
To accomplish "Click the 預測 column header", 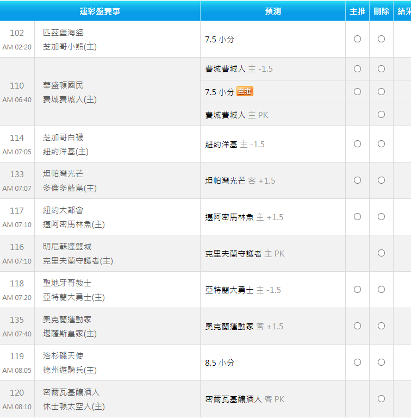I will click(273, 11).
